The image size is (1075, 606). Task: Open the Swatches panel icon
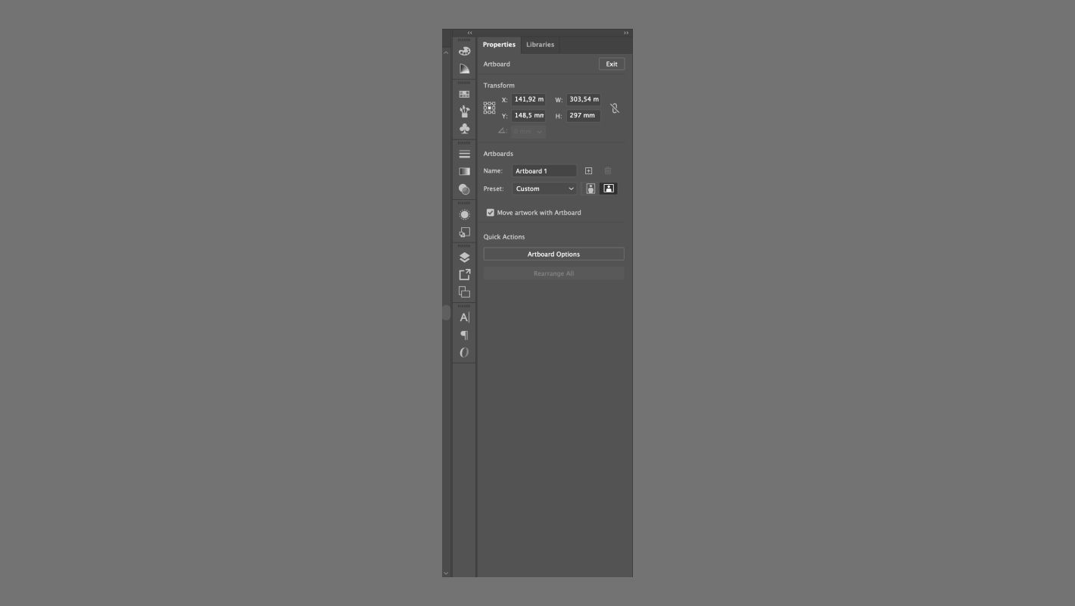[x=464, y=95]
